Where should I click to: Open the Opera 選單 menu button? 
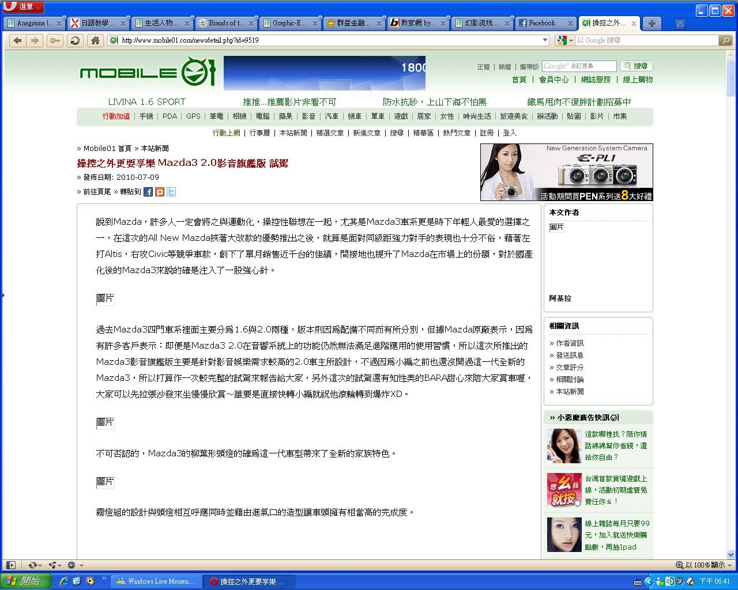click(x=23, y=7)
